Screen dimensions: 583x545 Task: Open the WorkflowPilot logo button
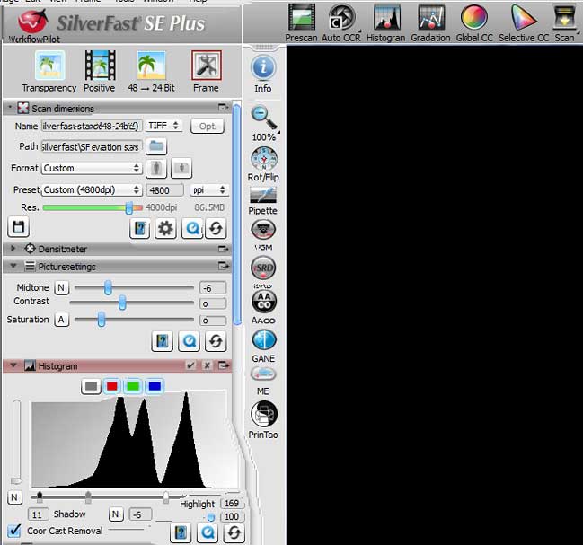pyautogui.click(x=33, y=22)
